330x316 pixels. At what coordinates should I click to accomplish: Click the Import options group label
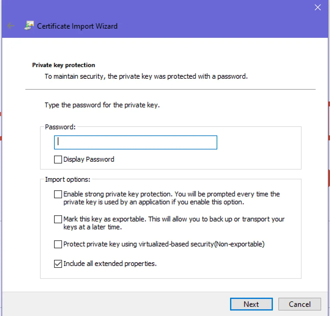pyautogui.click(x=68, y=179)
